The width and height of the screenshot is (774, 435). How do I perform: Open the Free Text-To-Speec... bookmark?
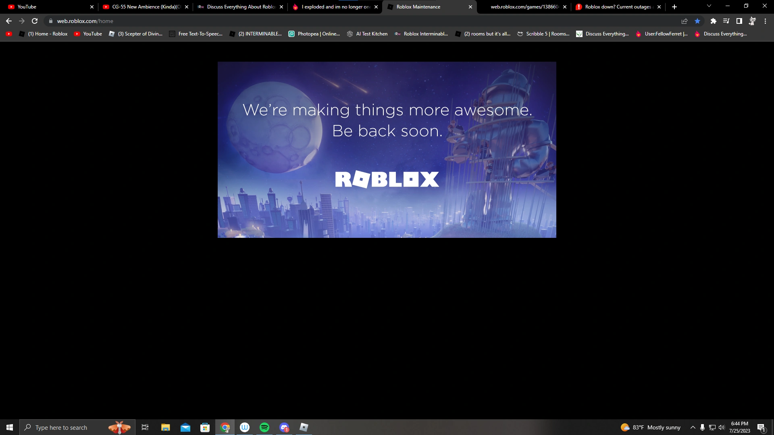click(196, 34)
